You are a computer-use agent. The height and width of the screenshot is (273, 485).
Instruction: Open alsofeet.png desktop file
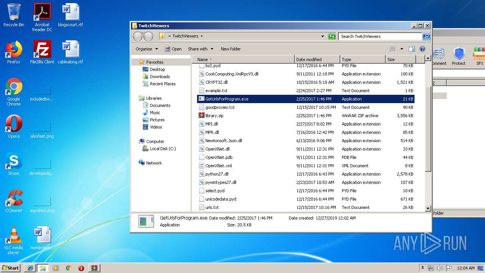(42, 131)
